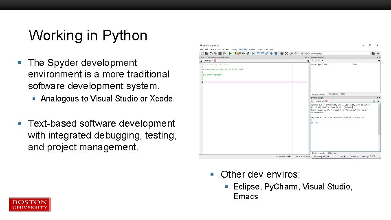Open the working directory path dropdown
Viewport: 391px width, 220px height.
coord(370,53)
